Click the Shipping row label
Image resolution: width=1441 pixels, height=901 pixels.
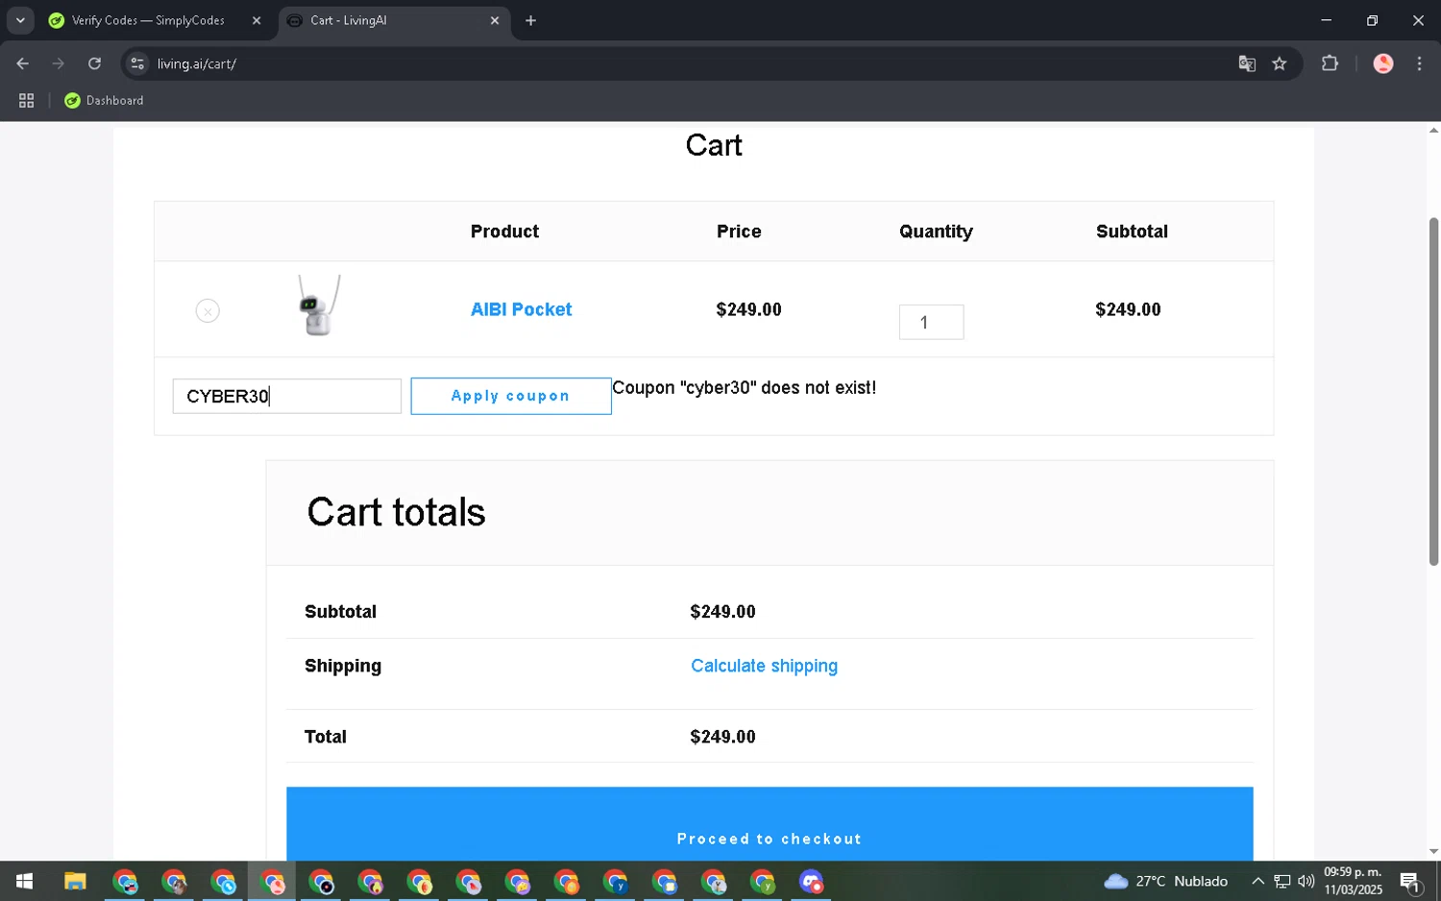point(343,666)
